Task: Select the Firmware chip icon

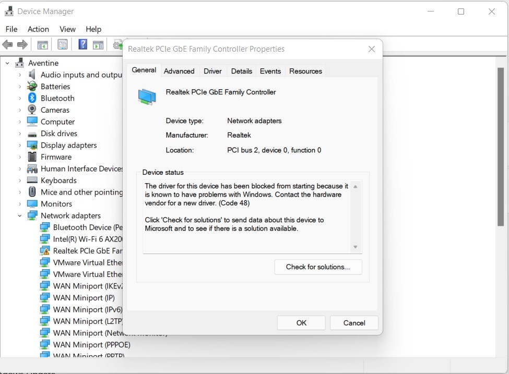Action: click(32, 156)
